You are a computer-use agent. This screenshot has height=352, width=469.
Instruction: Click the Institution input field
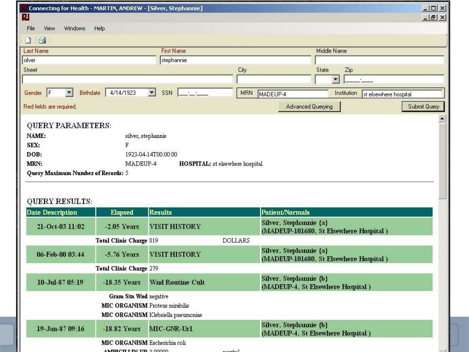(402, 94)
